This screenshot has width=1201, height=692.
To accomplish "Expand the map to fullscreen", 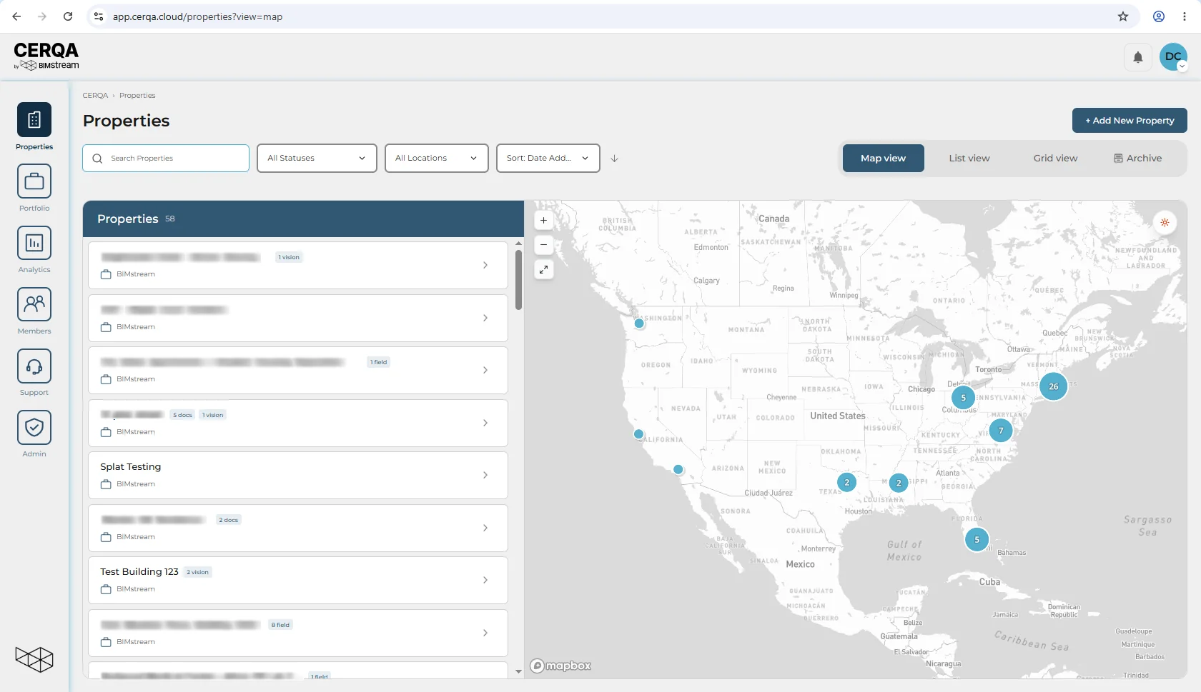I will tap(543, 269).
